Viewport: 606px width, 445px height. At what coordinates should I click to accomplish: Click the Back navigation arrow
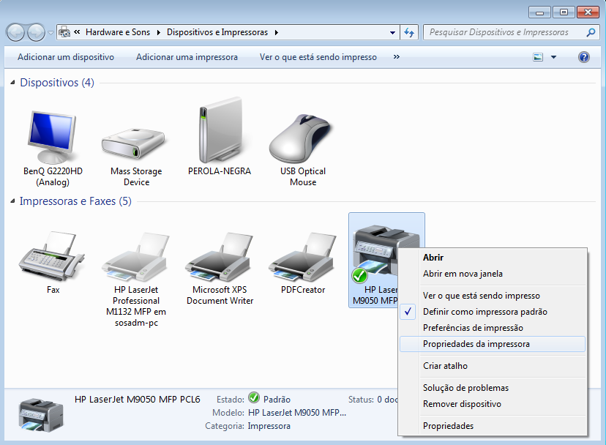[16, 32]
